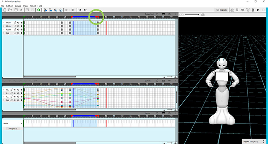Open the File menu

pyautogui.click(x=3, y=6)
